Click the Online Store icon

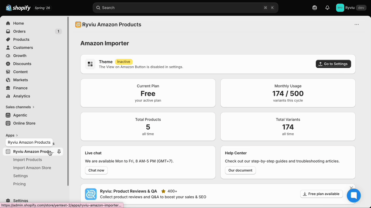(8, 123)
